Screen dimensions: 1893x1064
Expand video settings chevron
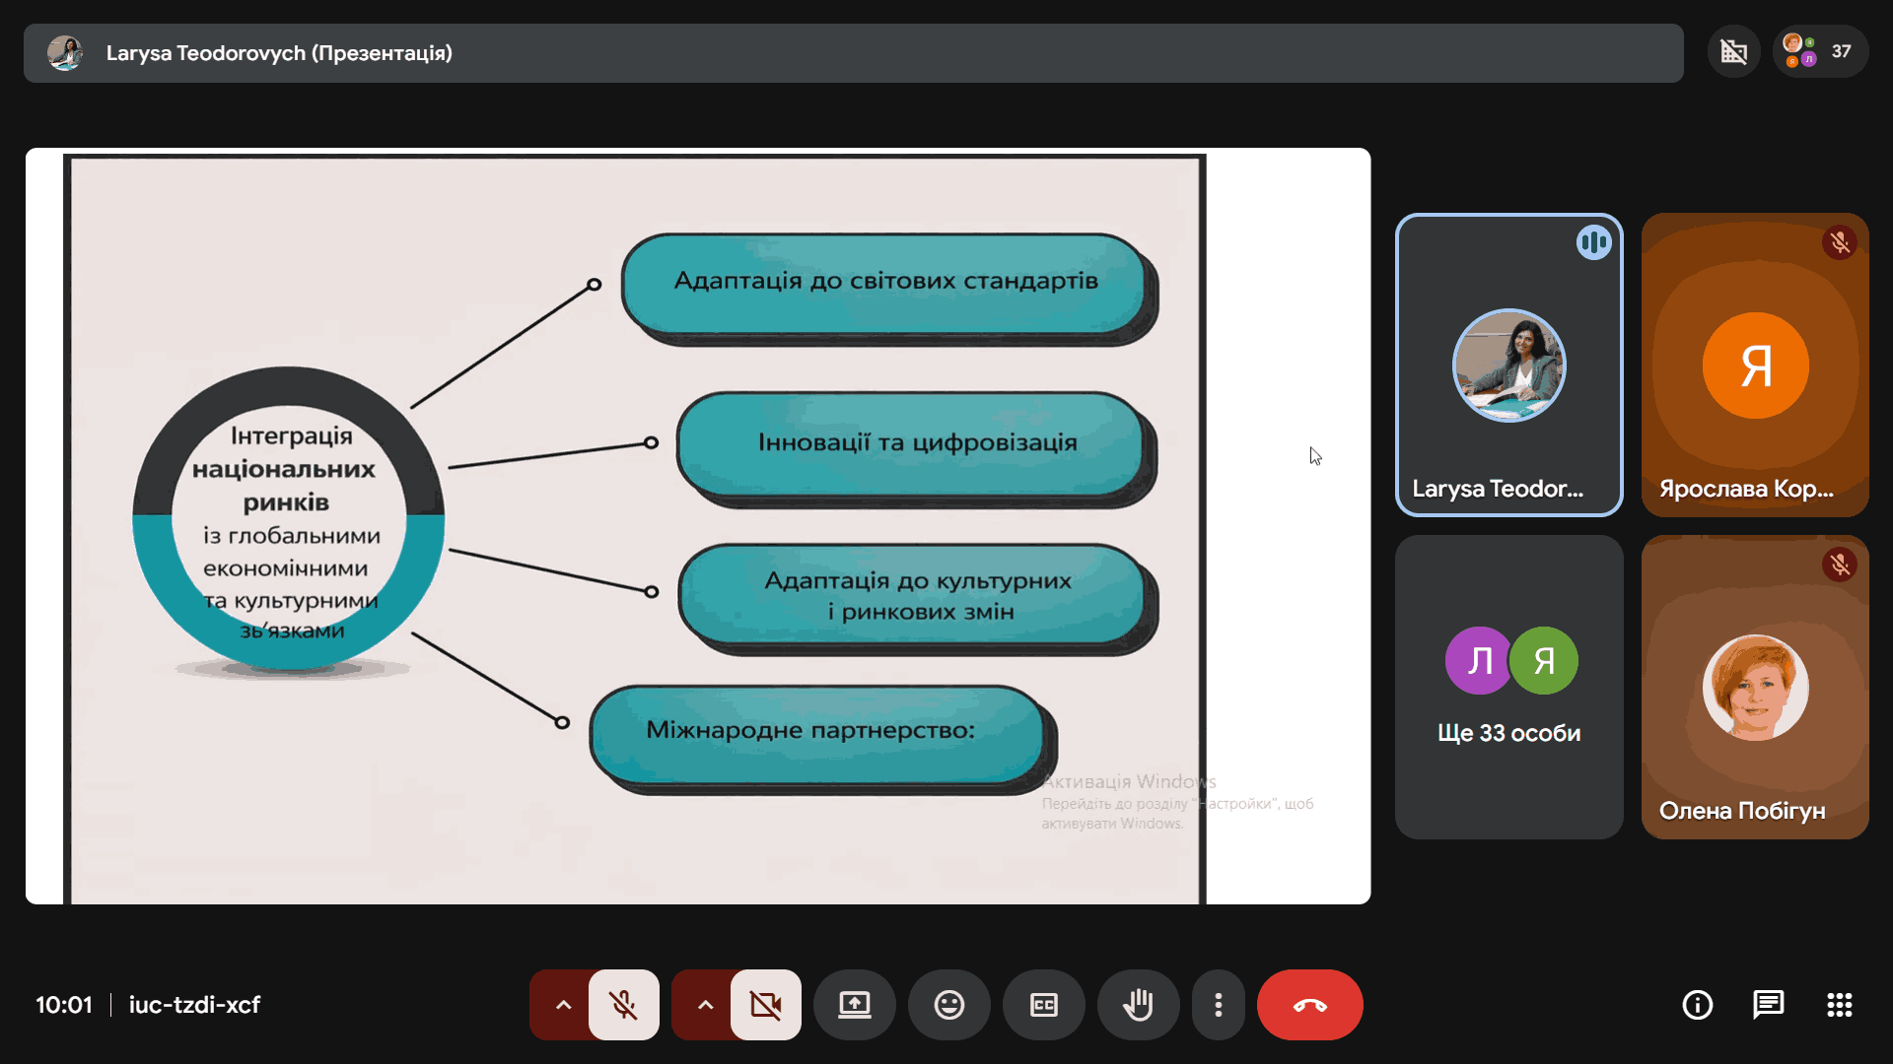tap(705, 1005)
